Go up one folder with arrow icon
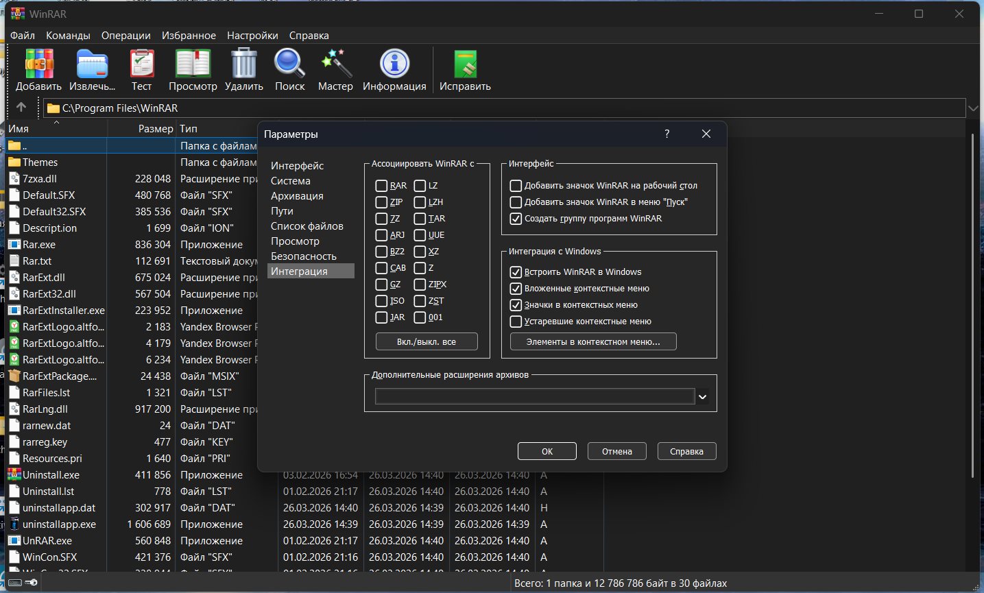 (x=21, y=107)
